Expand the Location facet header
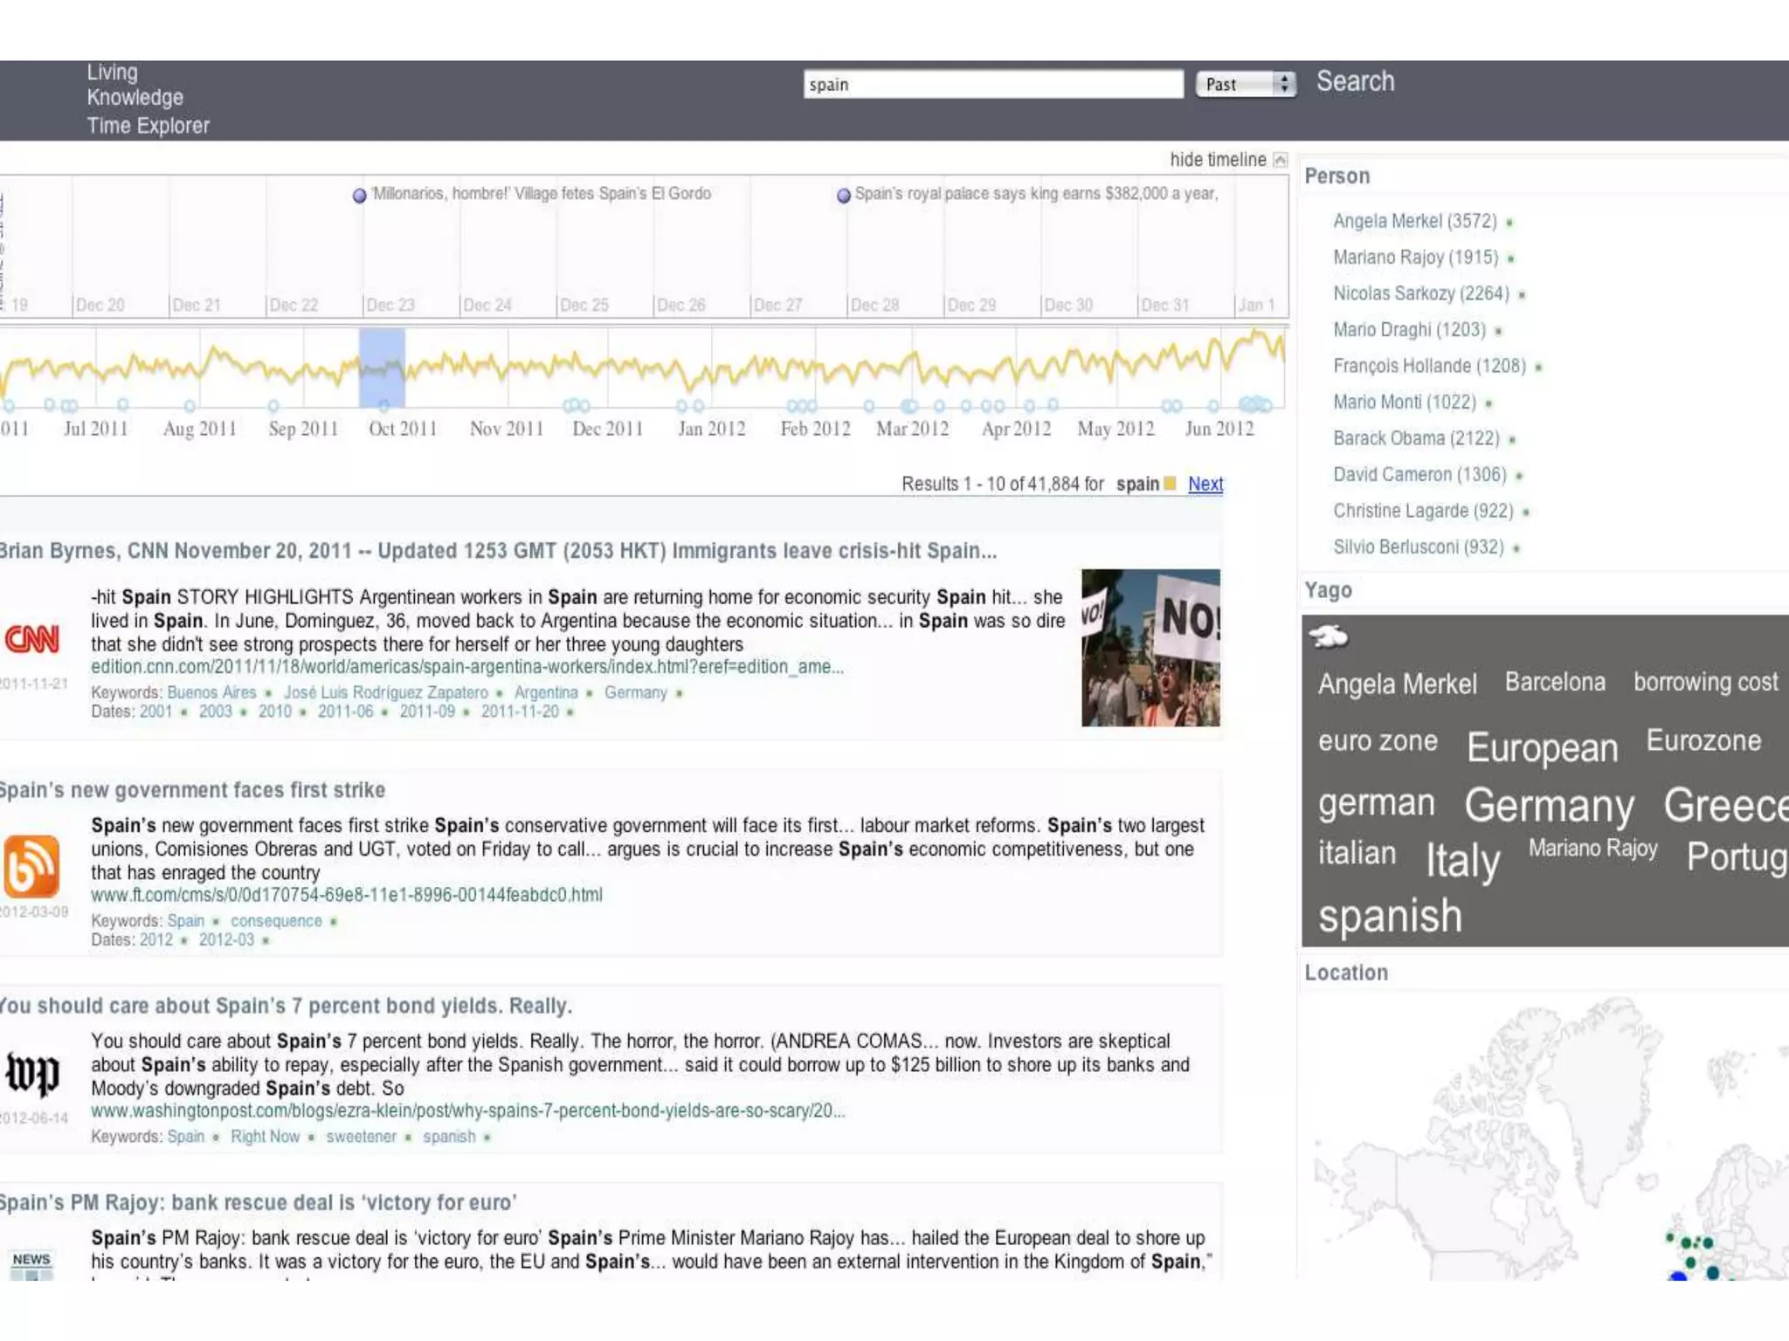The width and height of the screenshot is (1789, 1341). pos(1345,973)
